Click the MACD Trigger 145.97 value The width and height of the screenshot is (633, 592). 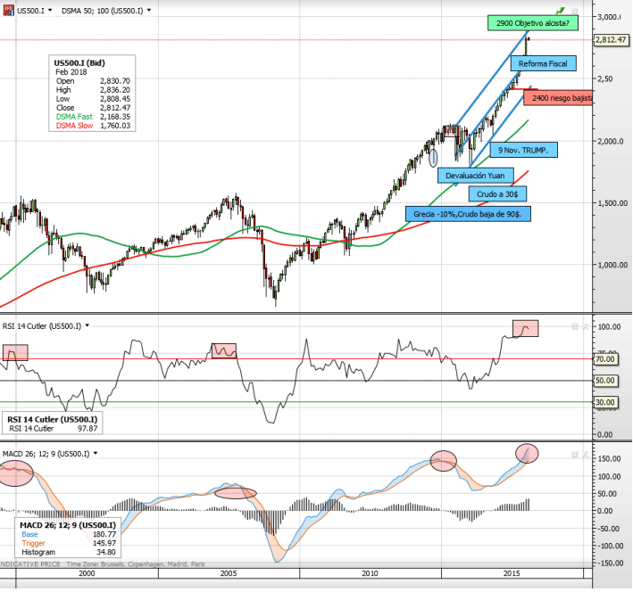104,543
